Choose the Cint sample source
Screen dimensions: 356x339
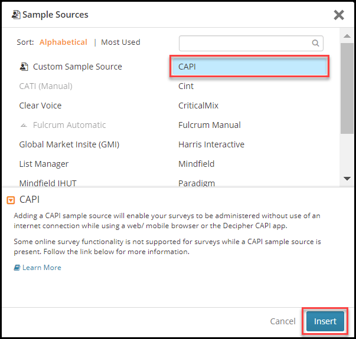[186, 86]
